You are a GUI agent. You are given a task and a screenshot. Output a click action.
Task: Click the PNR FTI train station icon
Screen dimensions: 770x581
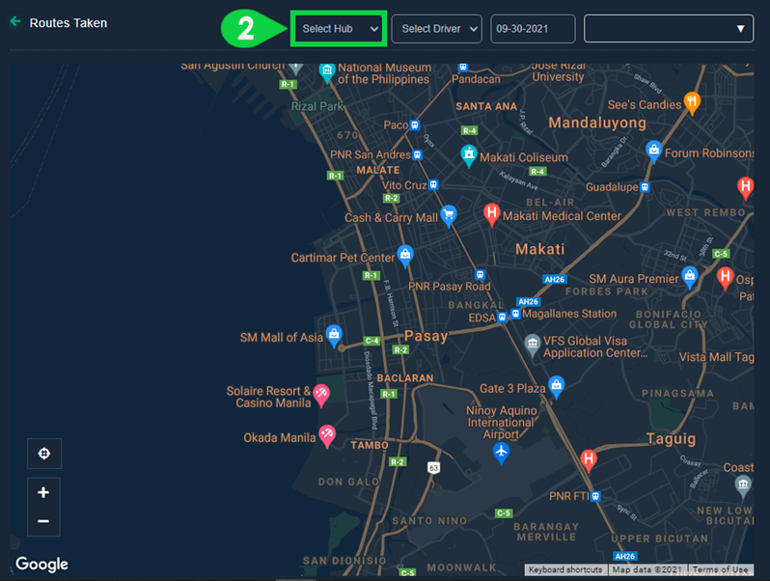pyautogui.click(x=595, y=496)
